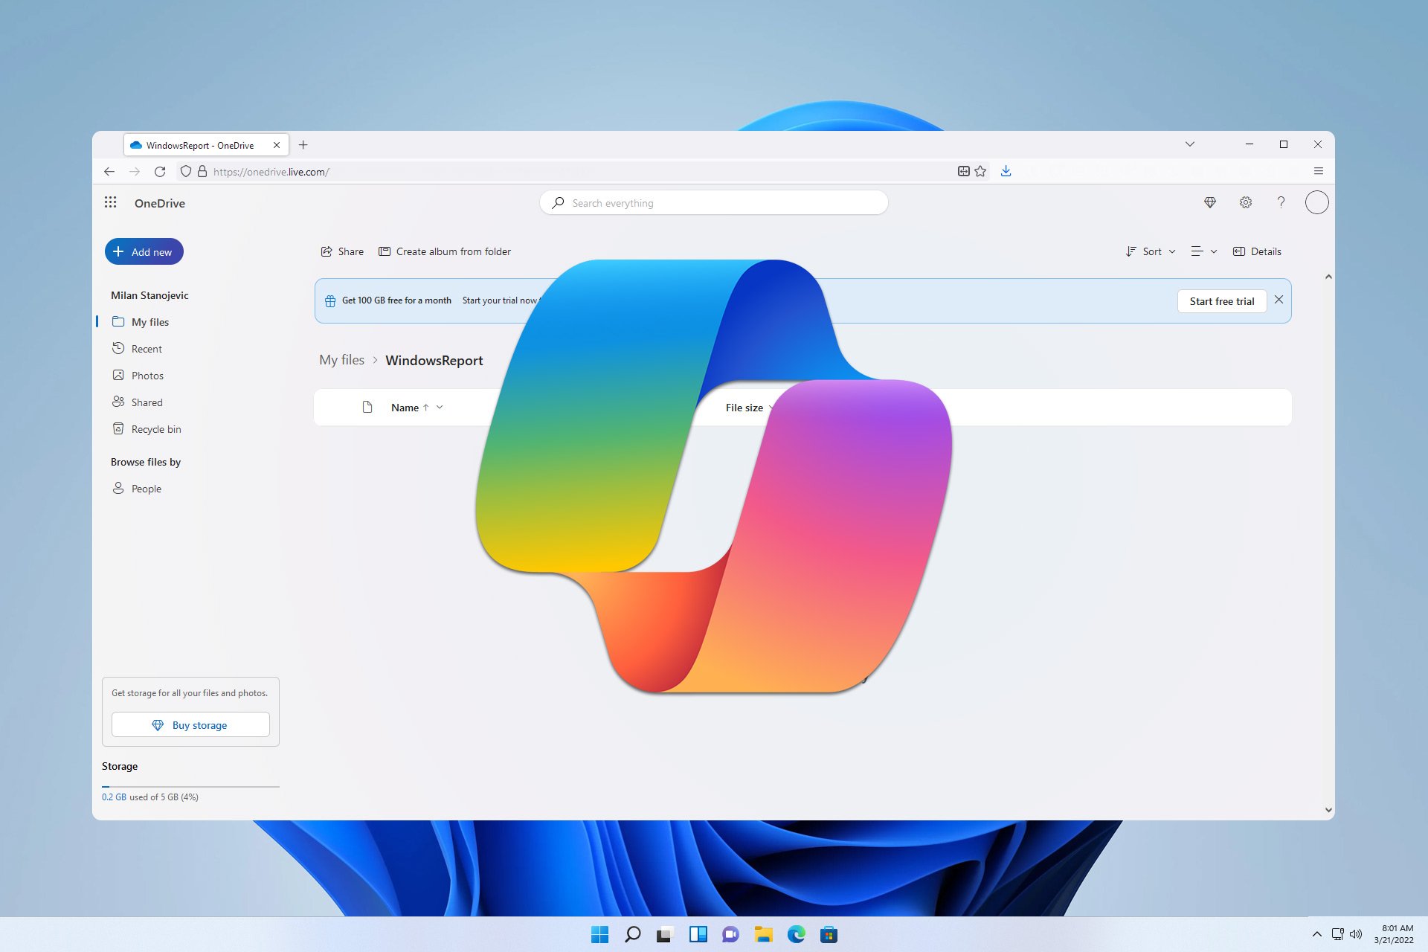Navigate to Recent files section
Image resolution: width=1428 pixels, height=952 pixels.
click(146, 349)
